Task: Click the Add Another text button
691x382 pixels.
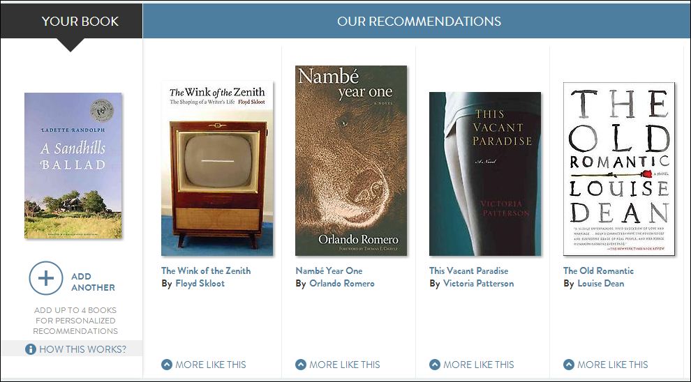Action: coord(93,282)
